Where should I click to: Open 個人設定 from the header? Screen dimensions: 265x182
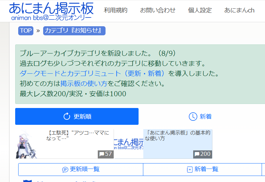click(200, 10)
